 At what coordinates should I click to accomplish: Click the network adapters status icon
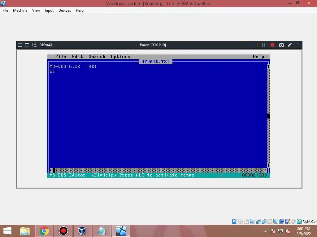pyautogui.click(x=258, y=222)
